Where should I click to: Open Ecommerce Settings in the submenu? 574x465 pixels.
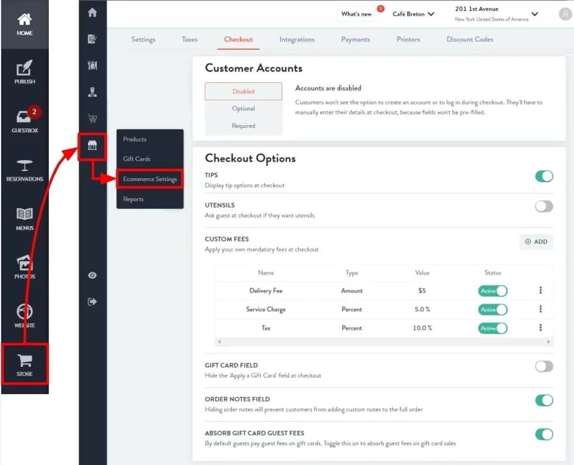click(x=150, y=179)
